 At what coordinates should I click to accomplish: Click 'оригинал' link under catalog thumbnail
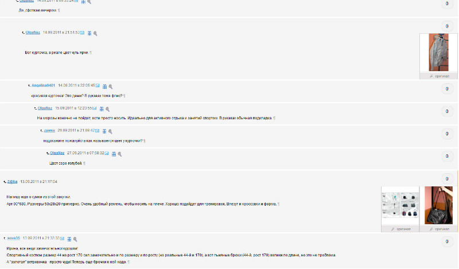pos(403,229)
